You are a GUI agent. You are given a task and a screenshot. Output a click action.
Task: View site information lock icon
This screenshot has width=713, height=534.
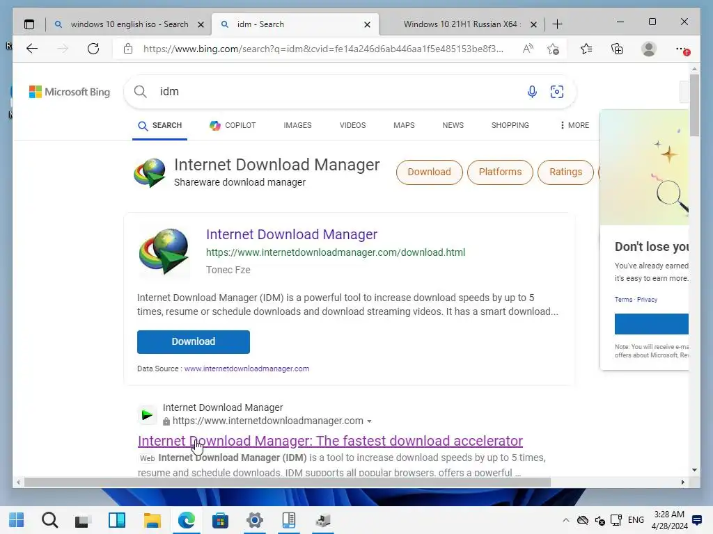pyautogui.click(x=128, y=49)
